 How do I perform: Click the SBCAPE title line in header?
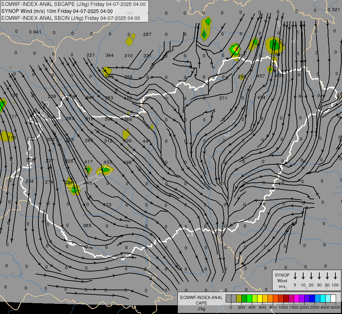[73, 4]
